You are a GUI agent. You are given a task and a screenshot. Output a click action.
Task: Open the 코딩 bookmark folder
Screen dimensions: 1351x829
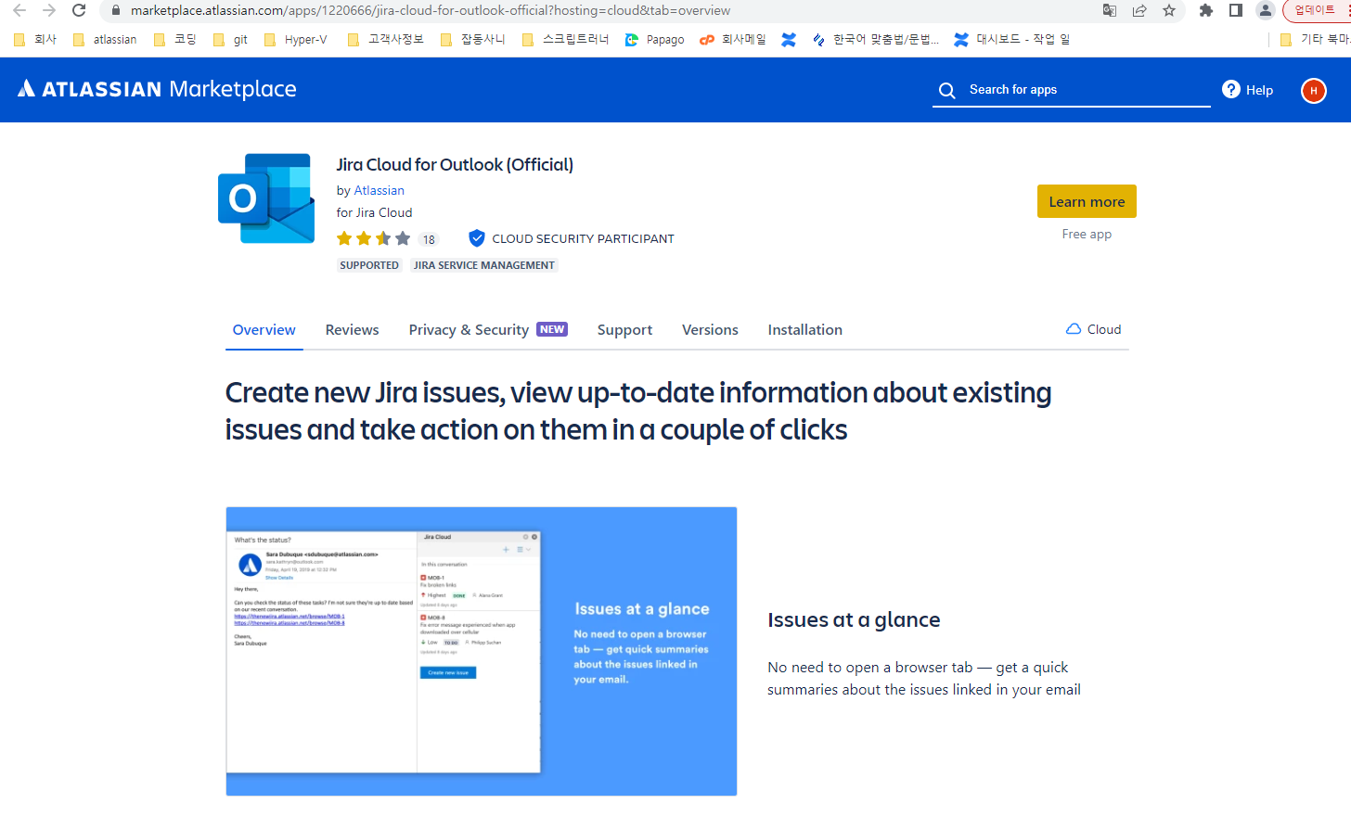(175, 39)
